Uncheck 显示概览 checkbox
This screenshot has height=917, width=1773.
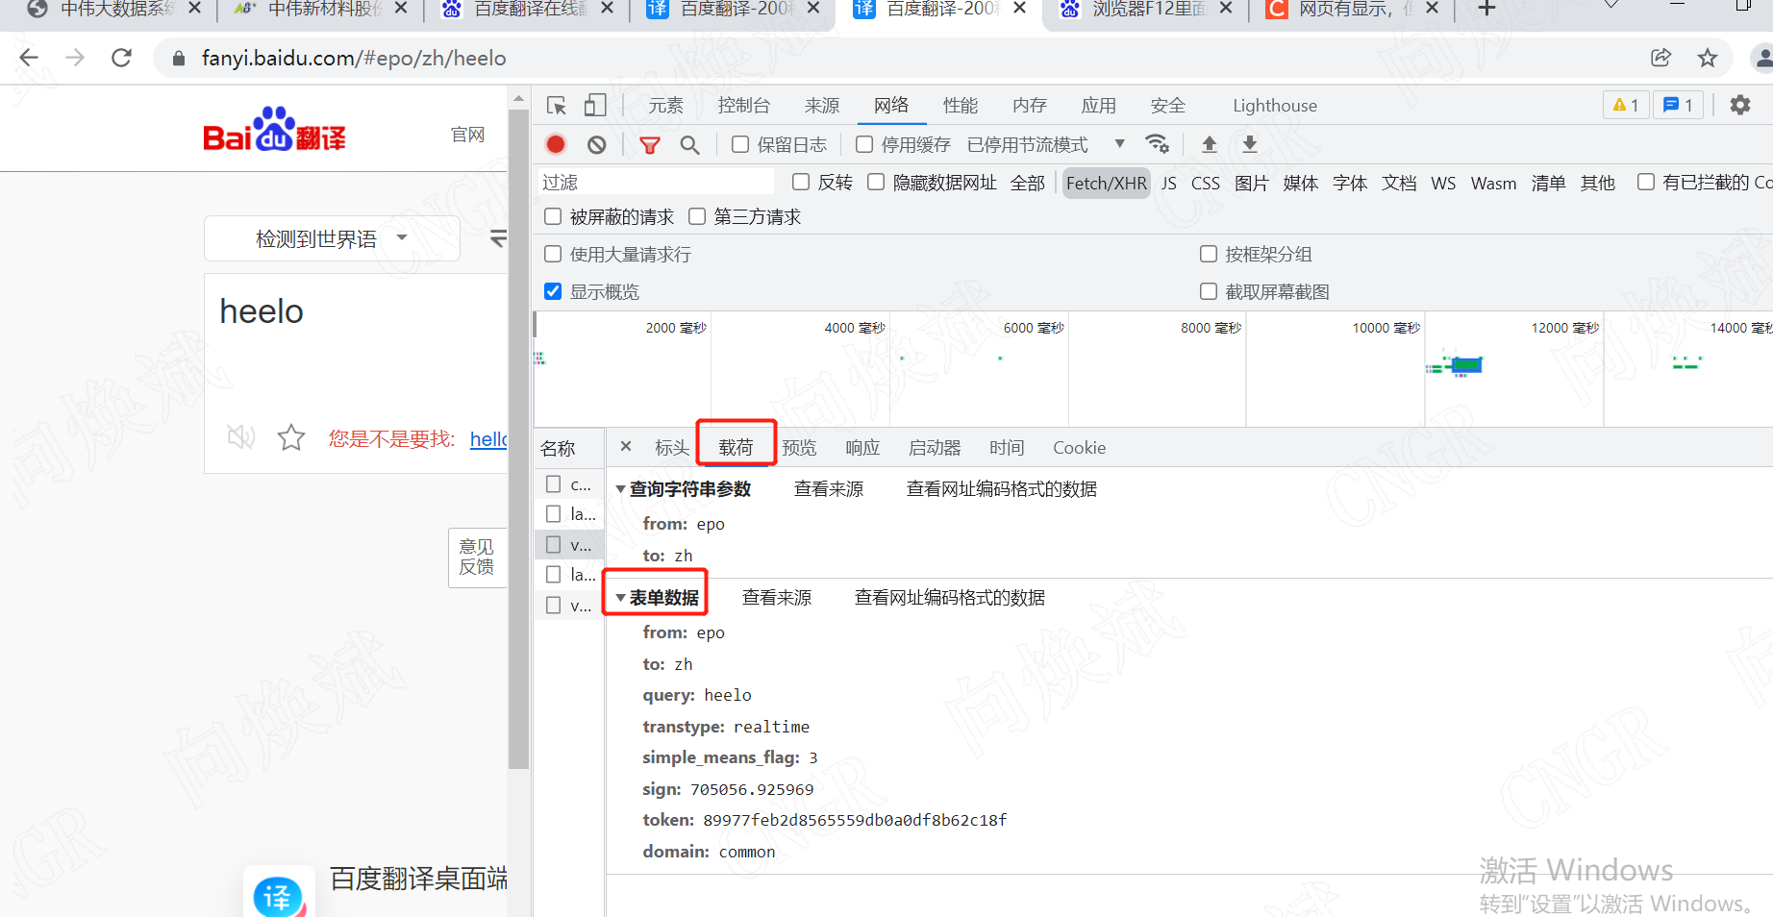coord(553,291)
